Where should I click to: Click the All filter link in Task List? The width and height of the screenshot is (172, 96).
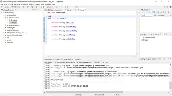(155, 15)
